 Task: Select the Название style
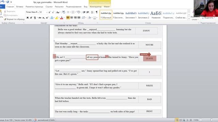156,15
